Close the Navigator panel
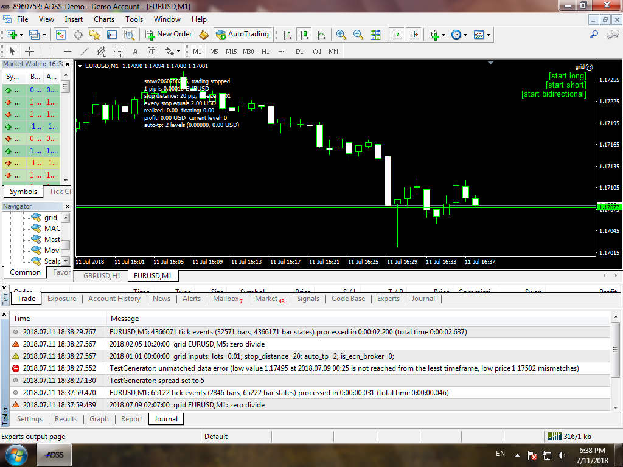The image size is (623, 467). (x=68, y=207)
